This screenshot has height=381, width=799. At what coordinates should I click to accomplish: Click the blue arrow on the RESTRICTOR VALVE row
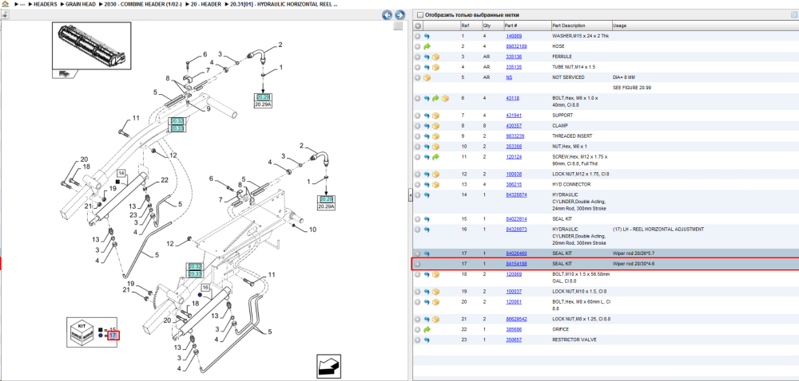click(x=427, y=340)
